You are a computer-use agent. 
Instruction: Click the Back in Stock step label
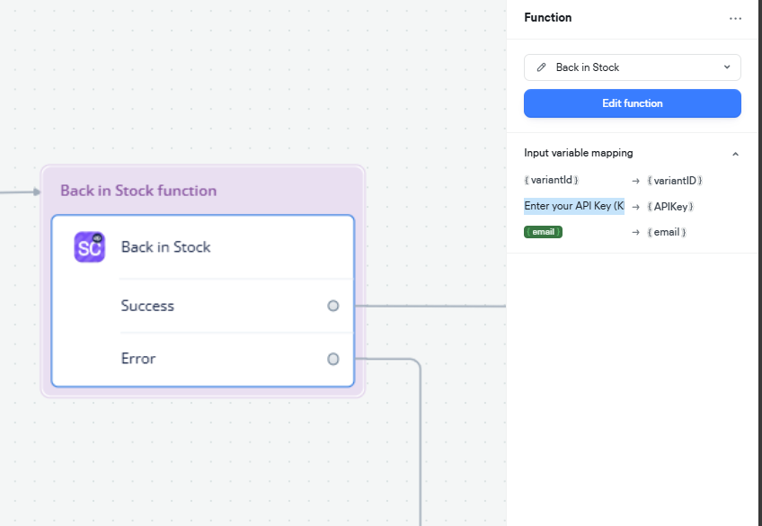tap(166, 247)
